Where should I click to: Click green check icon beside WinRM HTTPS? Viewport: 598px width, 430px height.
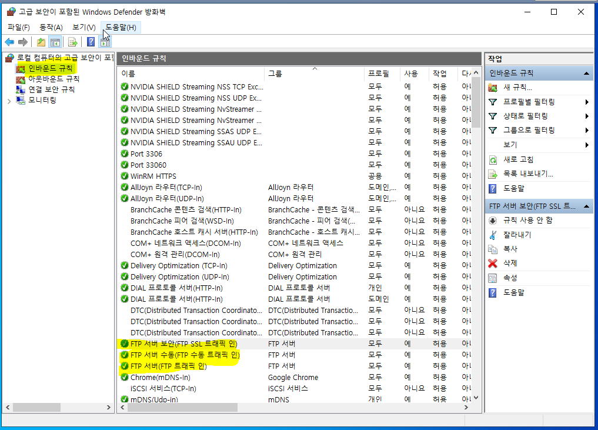(124, 176)
